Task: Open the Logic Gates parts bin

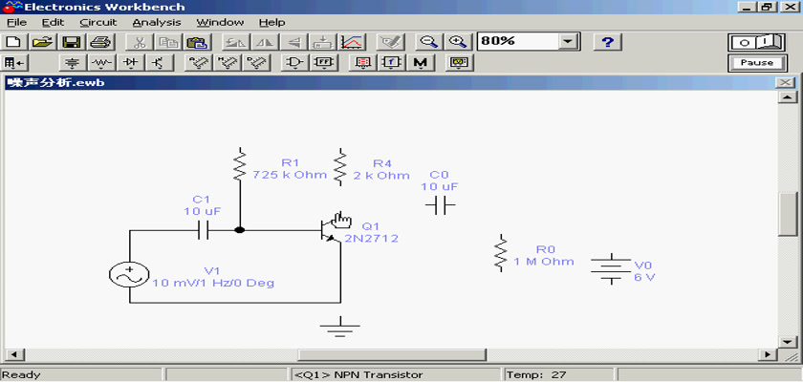Action: [294, 63]
